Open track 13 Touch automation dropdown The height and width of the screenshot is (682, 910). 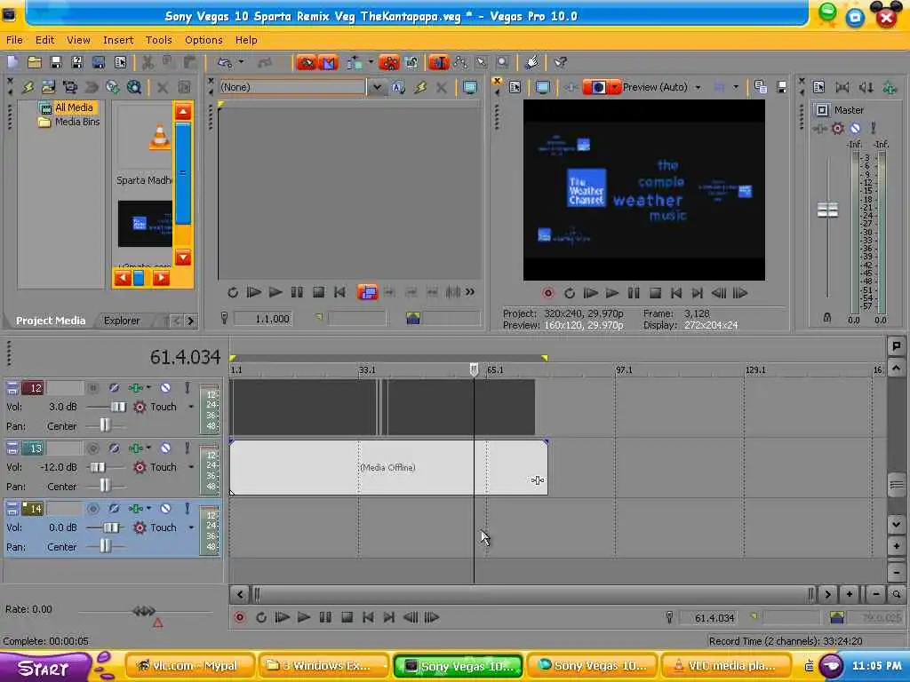pyautogui.click(x=191, y=467)
